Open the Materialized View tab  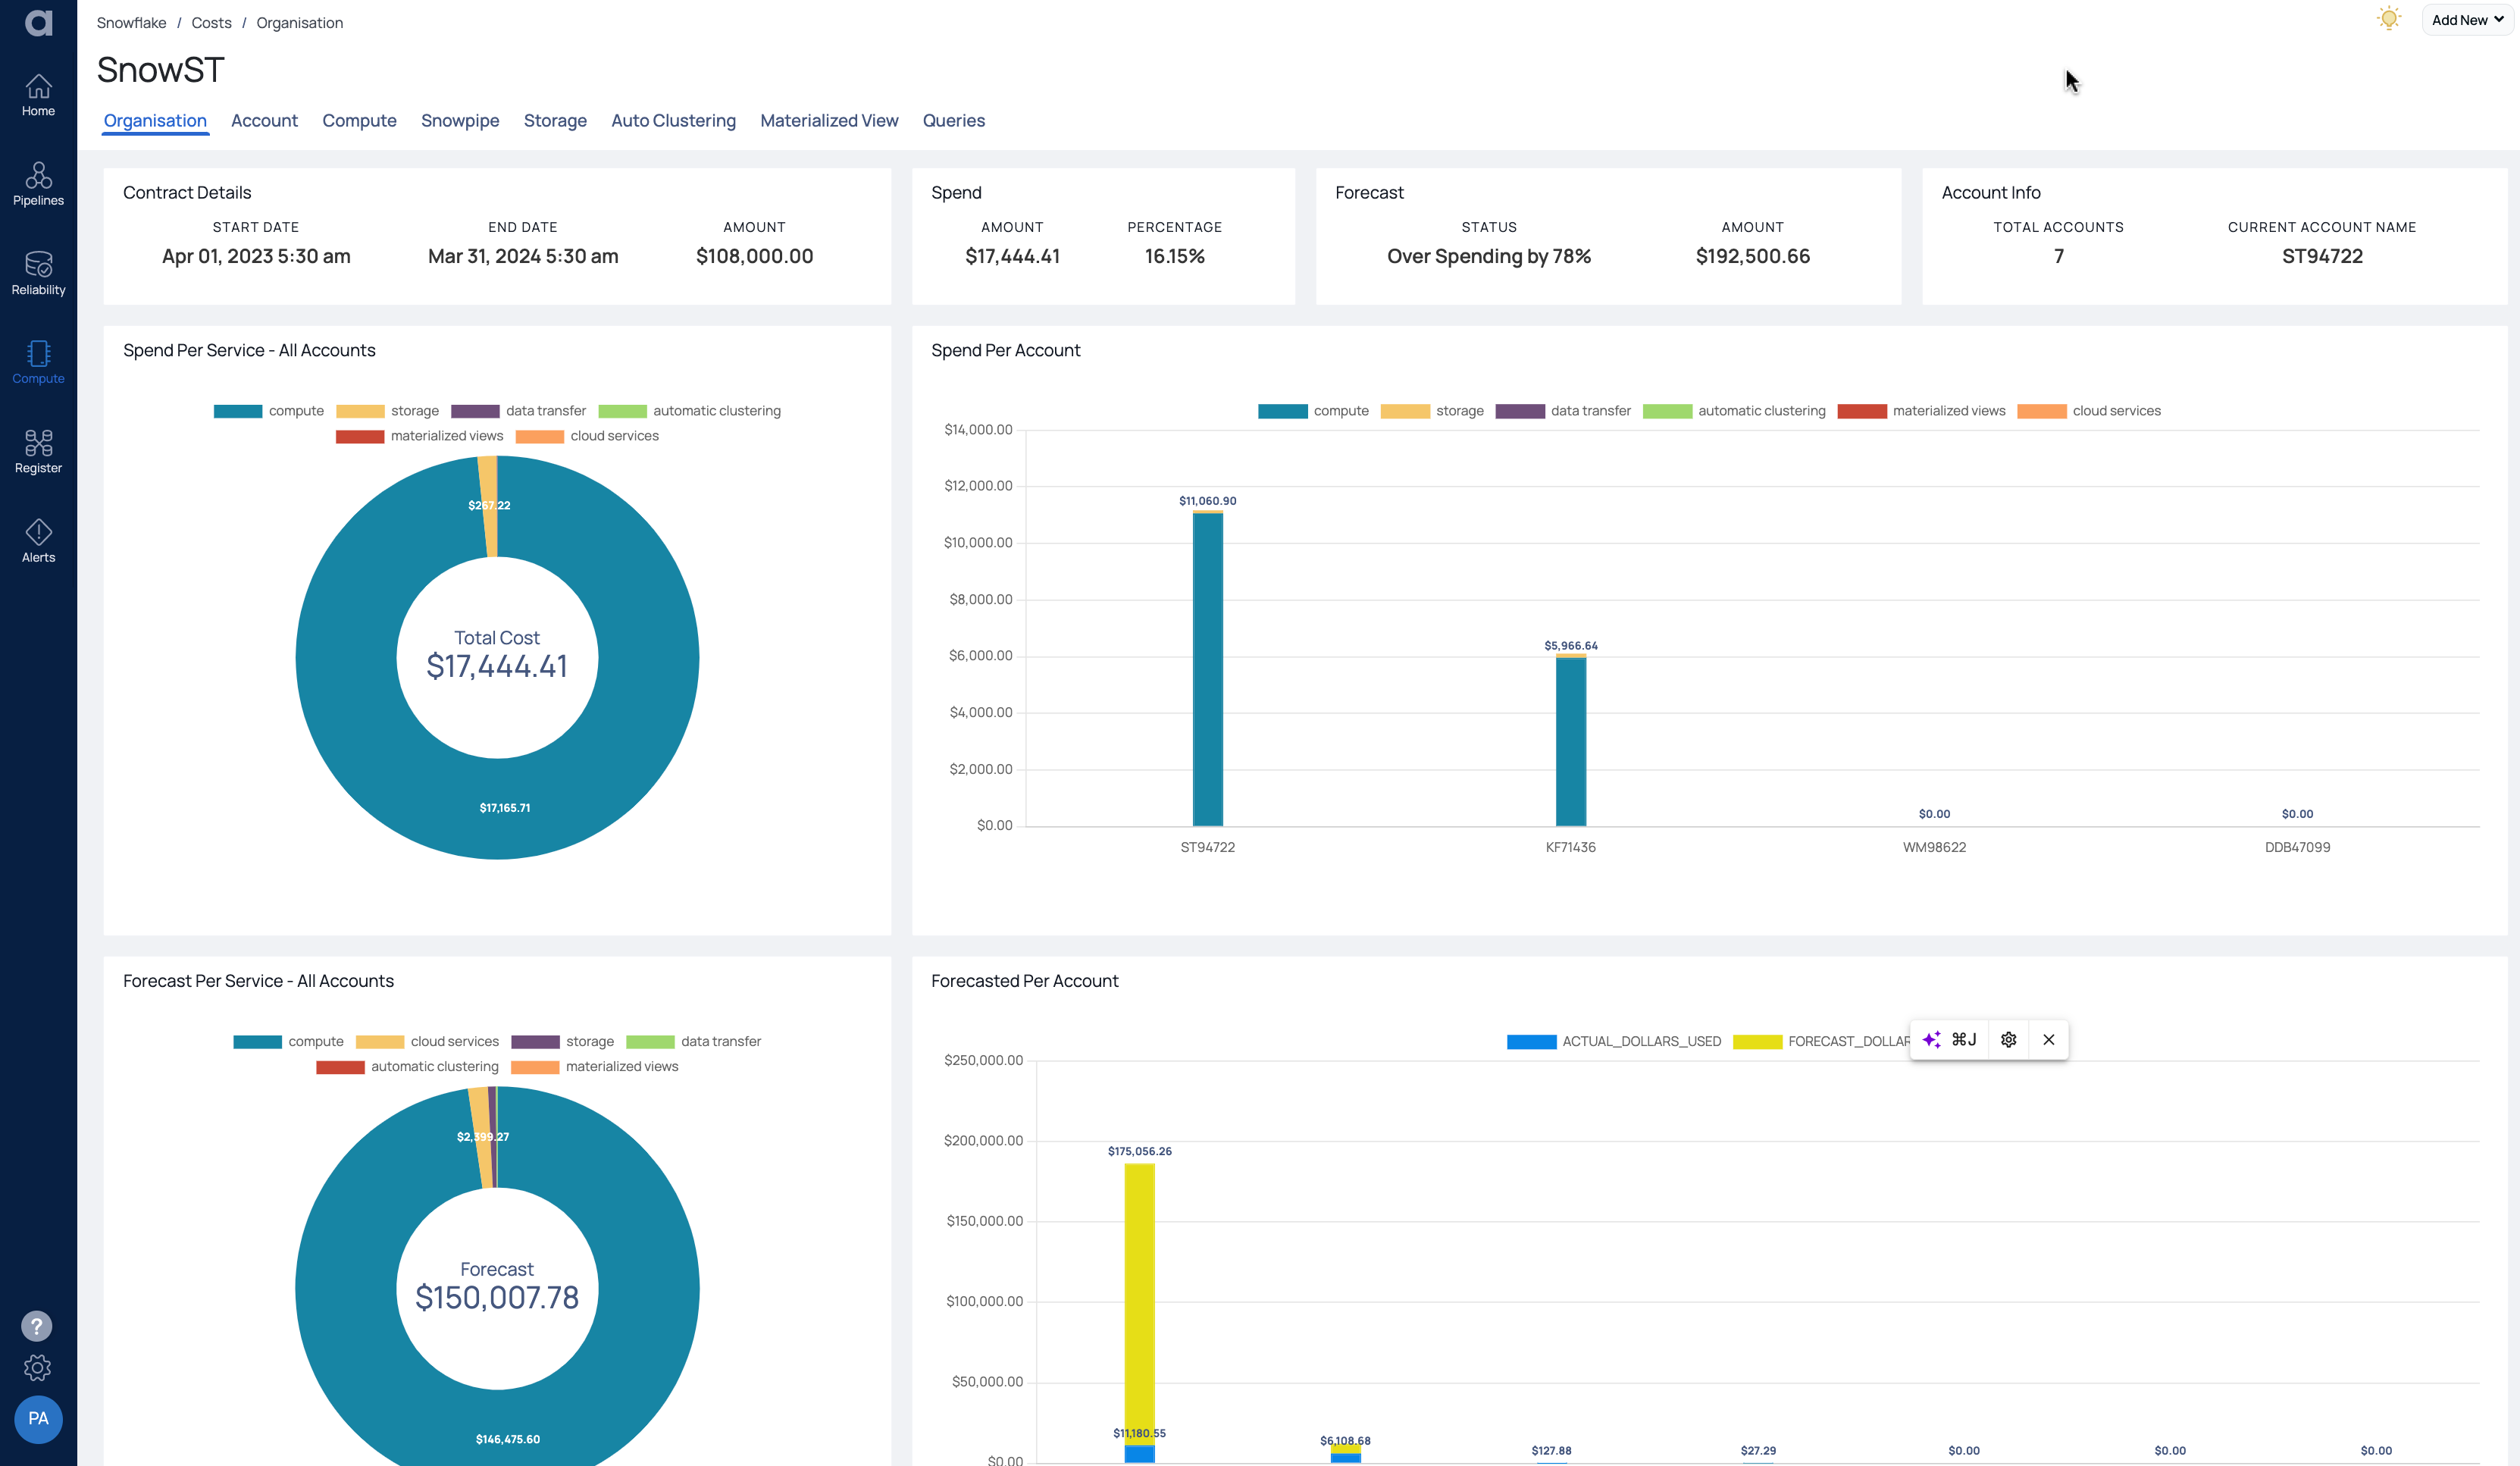(829, 120)
